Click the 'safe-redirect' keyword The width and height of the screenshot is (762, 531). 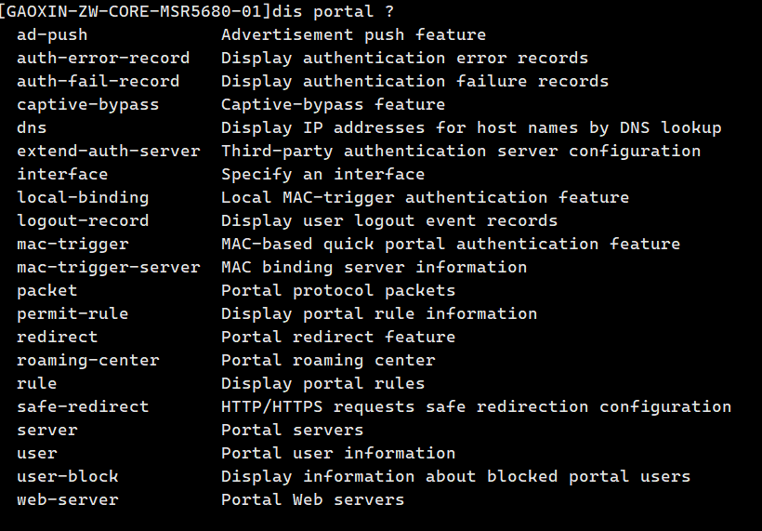pos(83,406)
